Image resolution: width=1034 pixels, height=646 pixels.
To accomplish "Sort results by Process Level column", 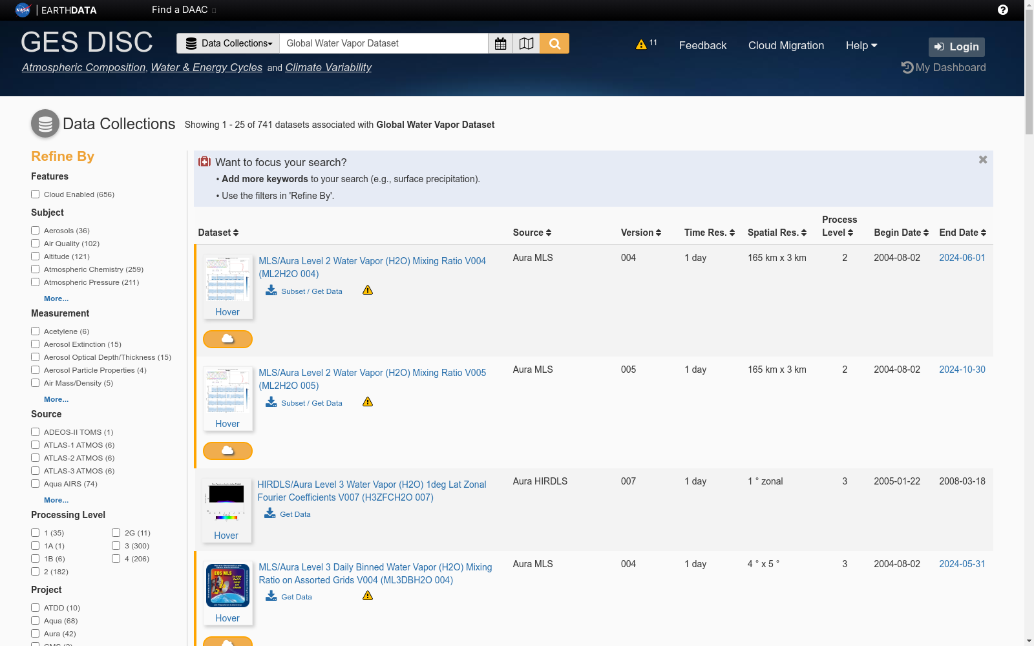I will coord(839,226).
